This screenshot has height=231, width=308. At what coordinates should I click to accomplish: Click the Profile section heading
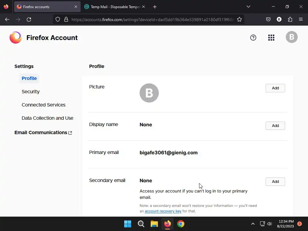(97, 66)
